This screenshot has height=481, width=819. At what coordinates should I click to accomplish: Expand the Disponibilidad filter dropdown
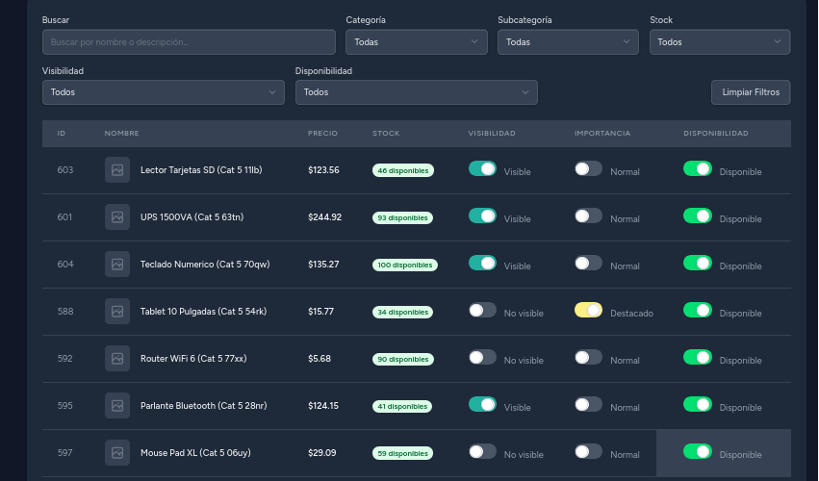417,92
